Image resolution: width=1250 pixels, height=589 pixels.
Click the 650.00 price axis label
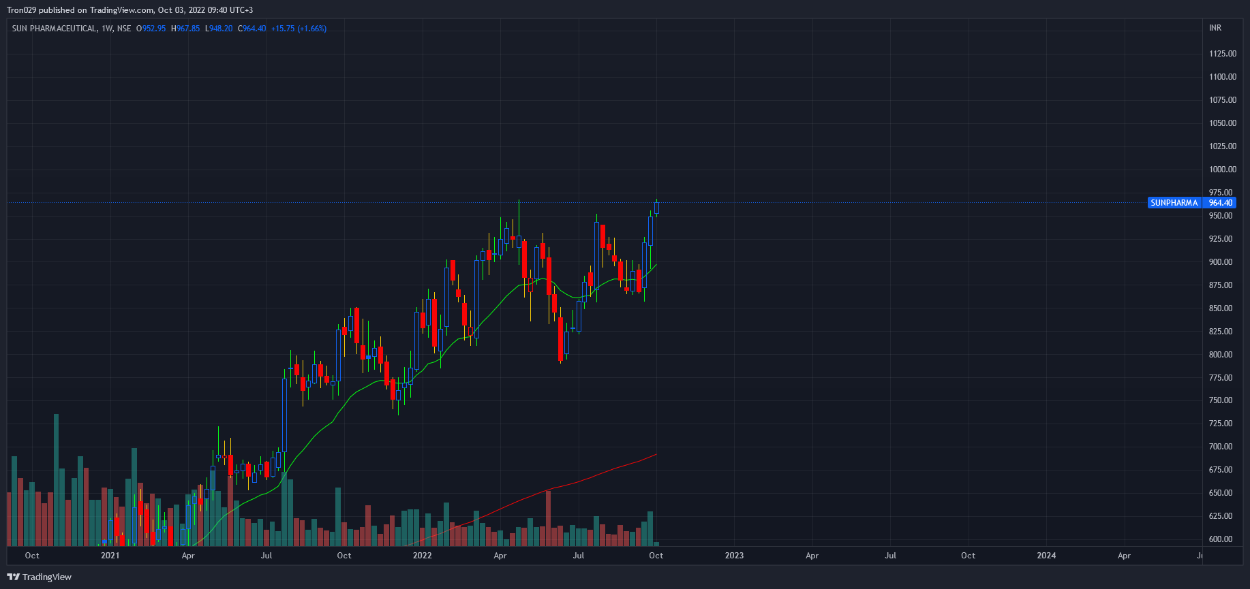[x=1220, y=493]
